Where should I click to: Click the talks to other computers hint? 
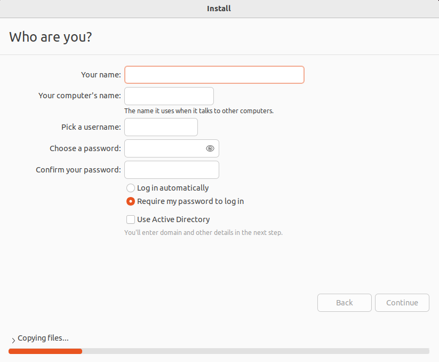[x=199, y=111]
